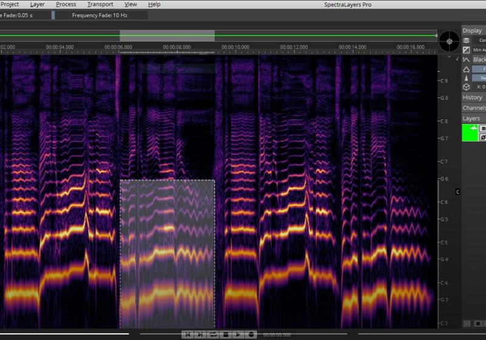
Task: Click the FFT size slider in Display panel
Action: [479, 69]
